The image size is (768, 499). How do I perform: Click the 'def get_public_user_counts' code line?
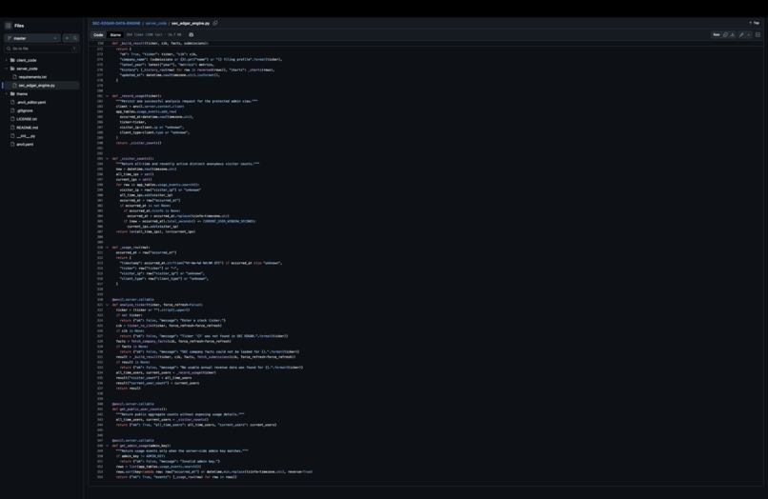tap(139, 409)
